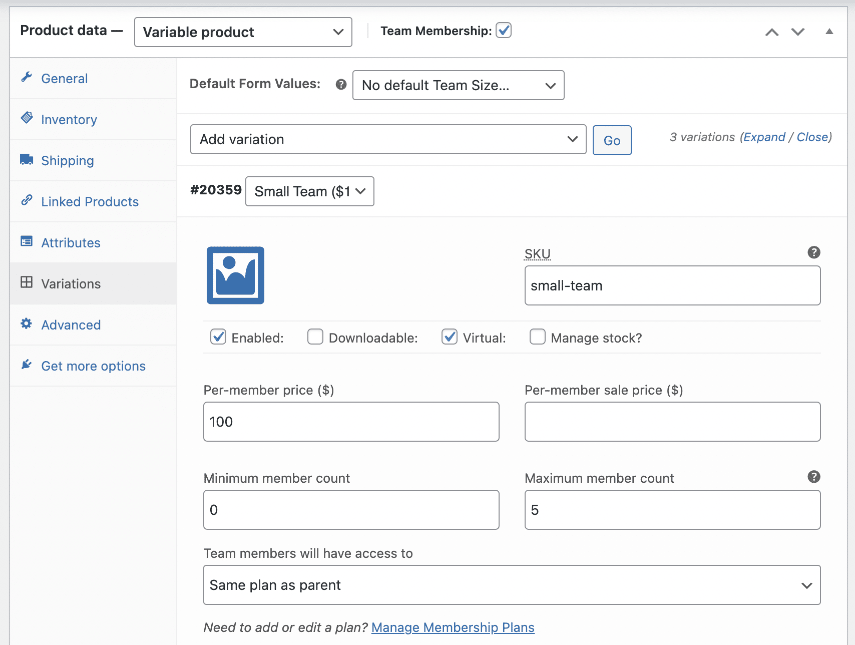
Task: Toggle the Manage stock checkbox
Action: pyautogui.click(x=537, y=337)
